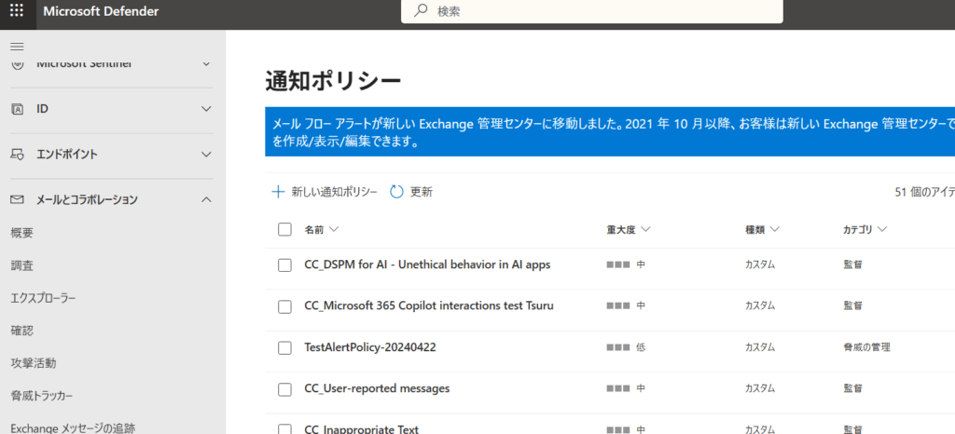Select the TestAlertPolicy-20240422 checkbox
This screenshot has width=955, height=434.
point(285,347)
